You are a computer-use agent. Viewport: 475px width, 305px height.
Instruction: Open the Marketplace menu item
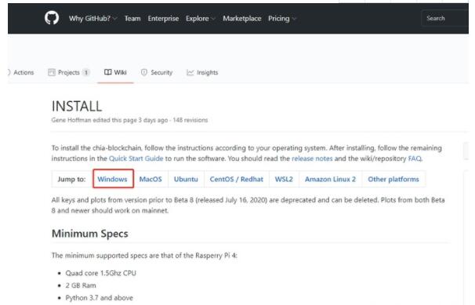point(241,19)
